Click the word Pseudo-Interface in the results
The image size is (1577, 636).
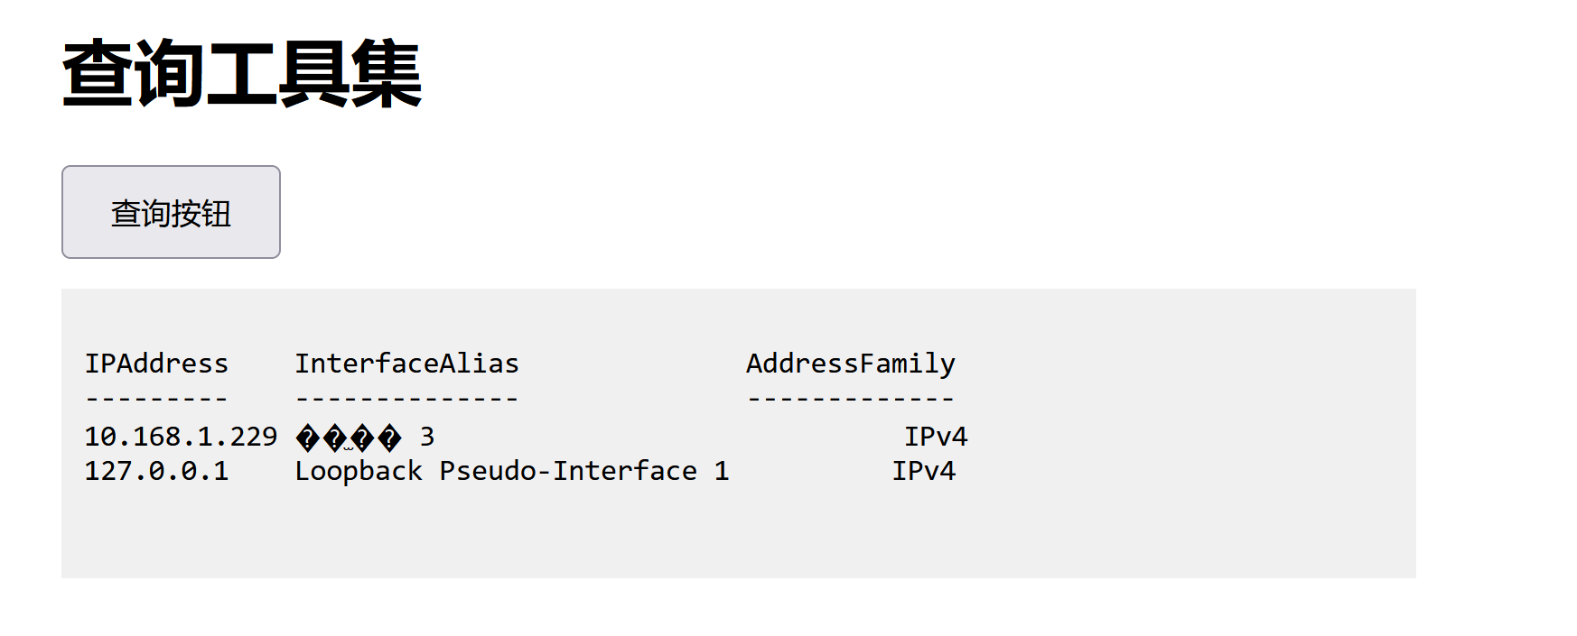(567, 471)
